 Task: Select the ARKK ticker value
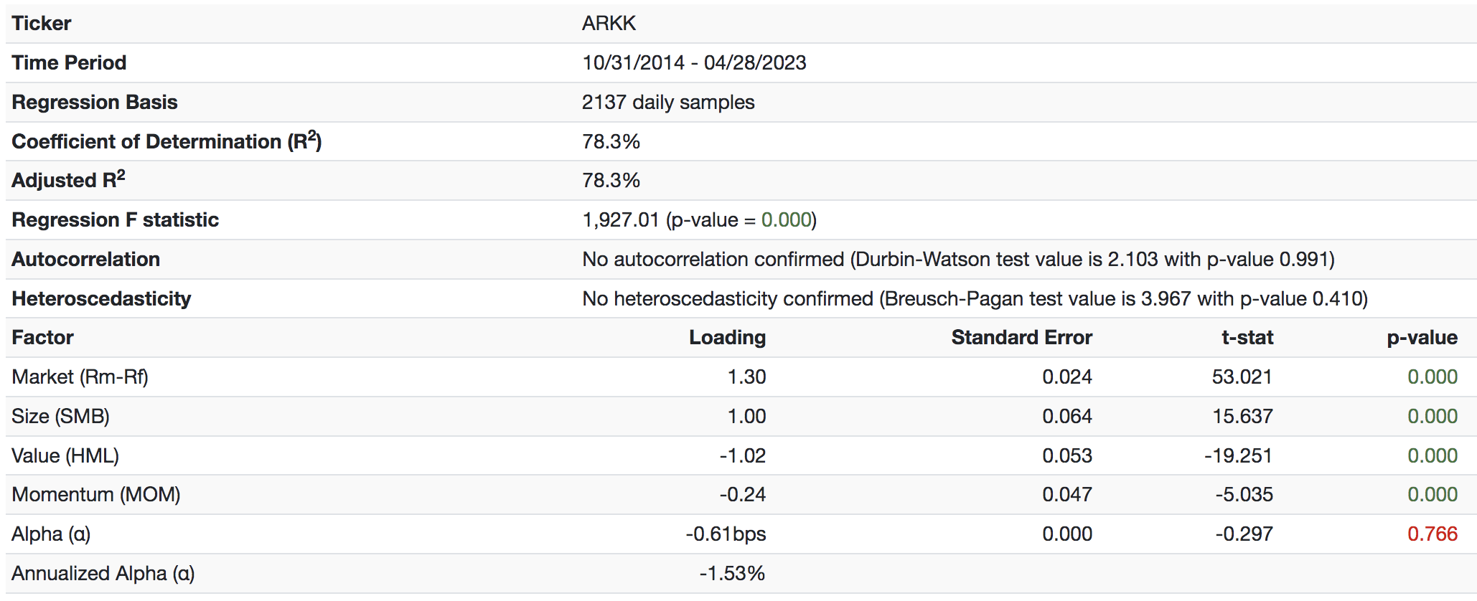(x=609, y=23)
